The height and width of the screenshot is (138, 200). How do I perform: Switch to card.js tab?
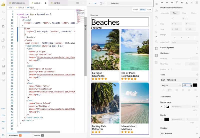(x=56, y=3)
